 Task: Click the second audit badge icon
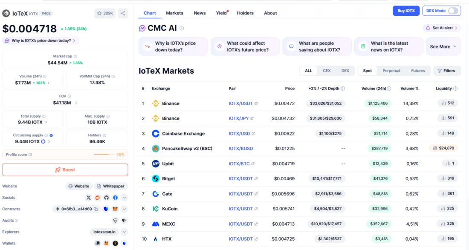click(x=124, y=221)
